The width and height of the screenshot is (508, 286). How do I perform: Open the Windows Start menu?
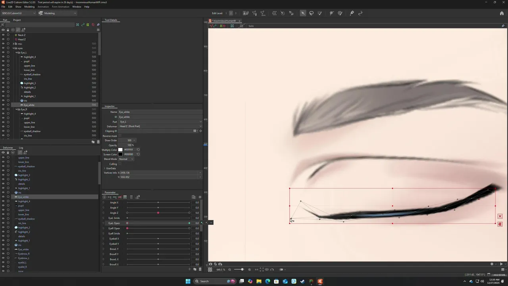point(188,281)
